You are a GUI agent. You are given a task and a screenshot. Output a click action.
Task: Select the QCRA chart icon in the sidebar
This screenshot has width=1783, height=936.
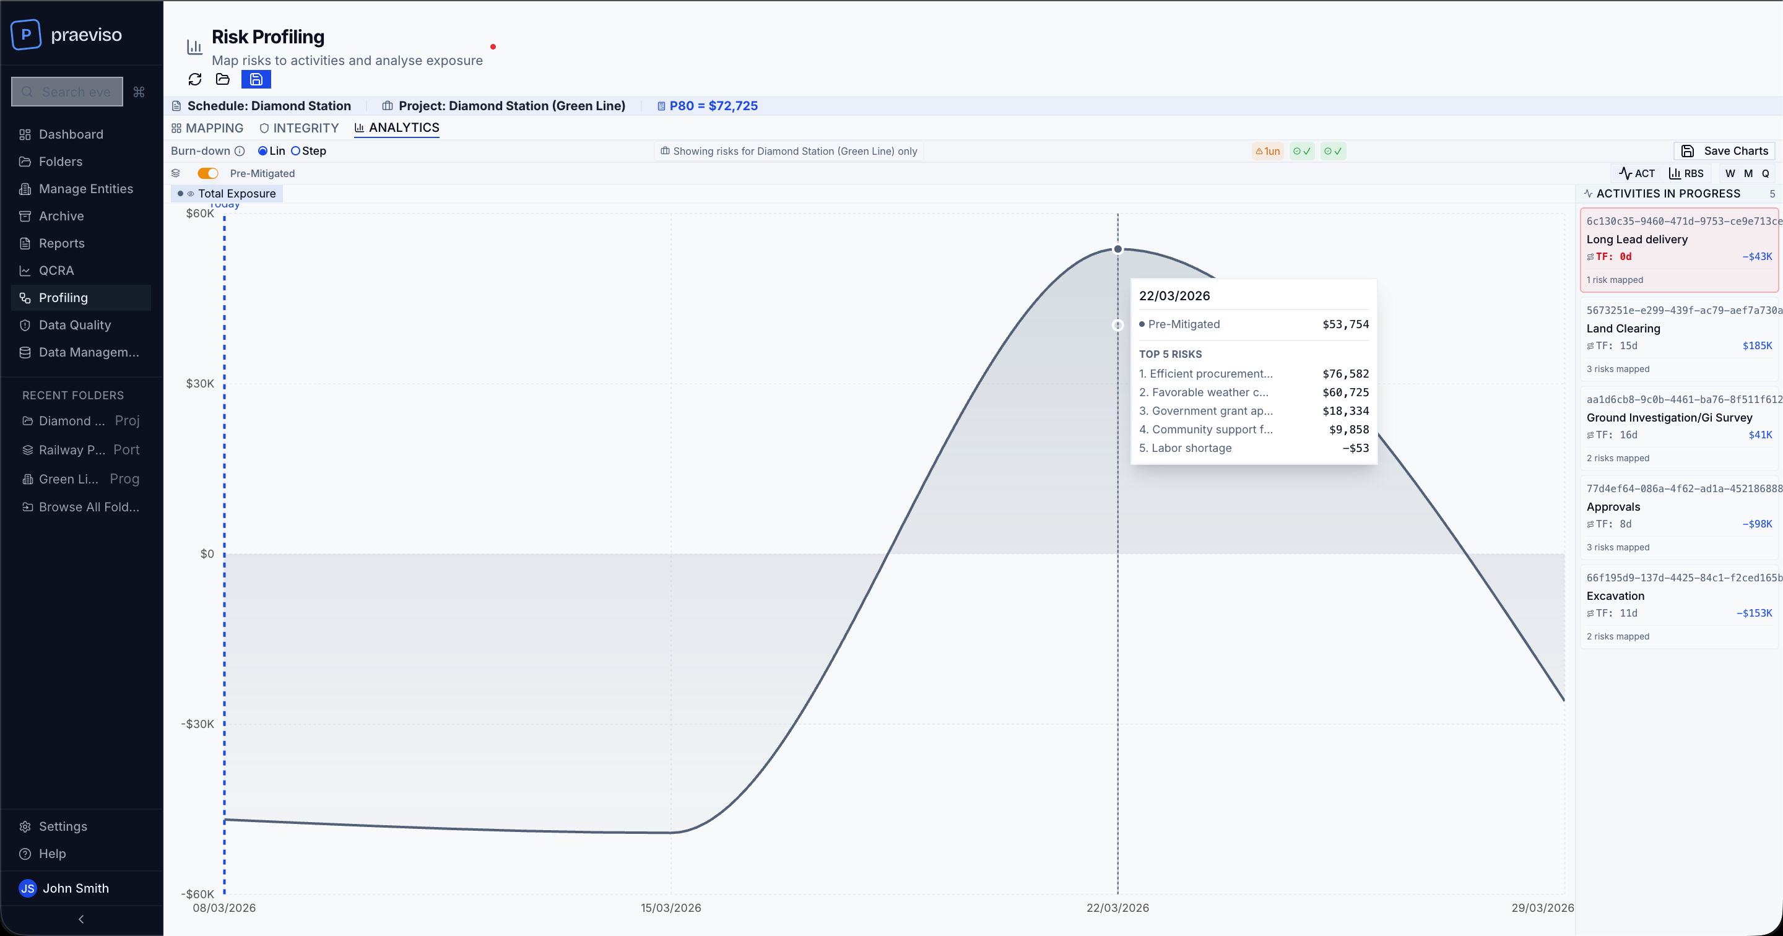coord(25,270)
